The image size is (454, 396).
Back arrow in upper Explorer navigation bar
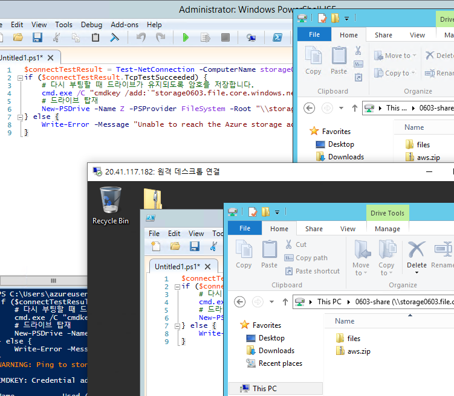point(310,109)
